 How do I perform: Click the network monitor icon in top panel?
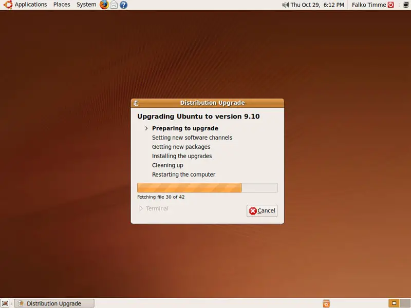pos(406,5)
